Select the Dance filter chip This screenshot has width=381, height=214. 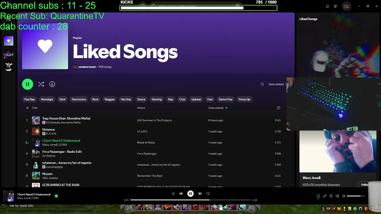(x=141, y=99)
